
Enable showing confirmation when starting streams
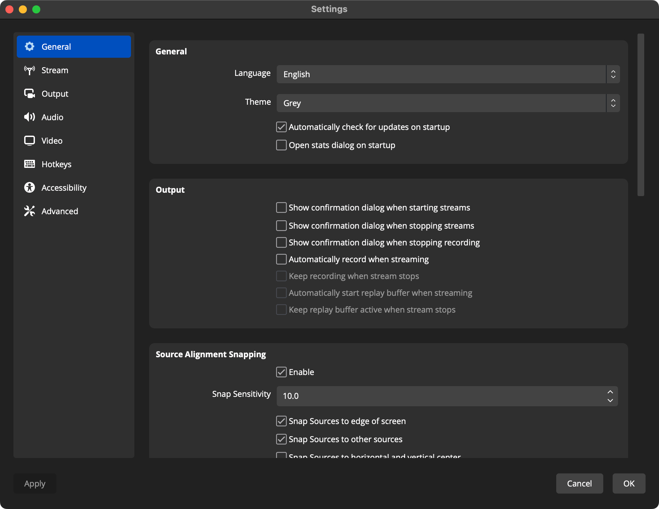pyautogui.click(x=281, y=207)
